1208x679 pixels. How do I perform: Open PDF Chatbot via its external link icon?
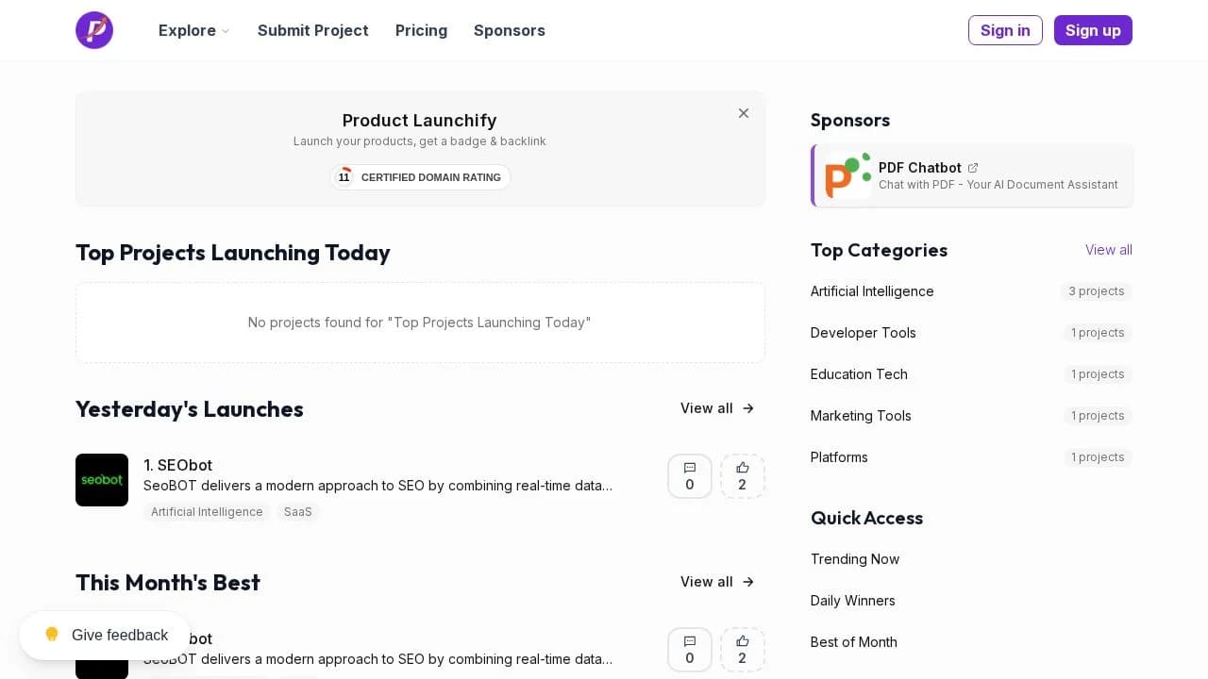tap(973, 167)
